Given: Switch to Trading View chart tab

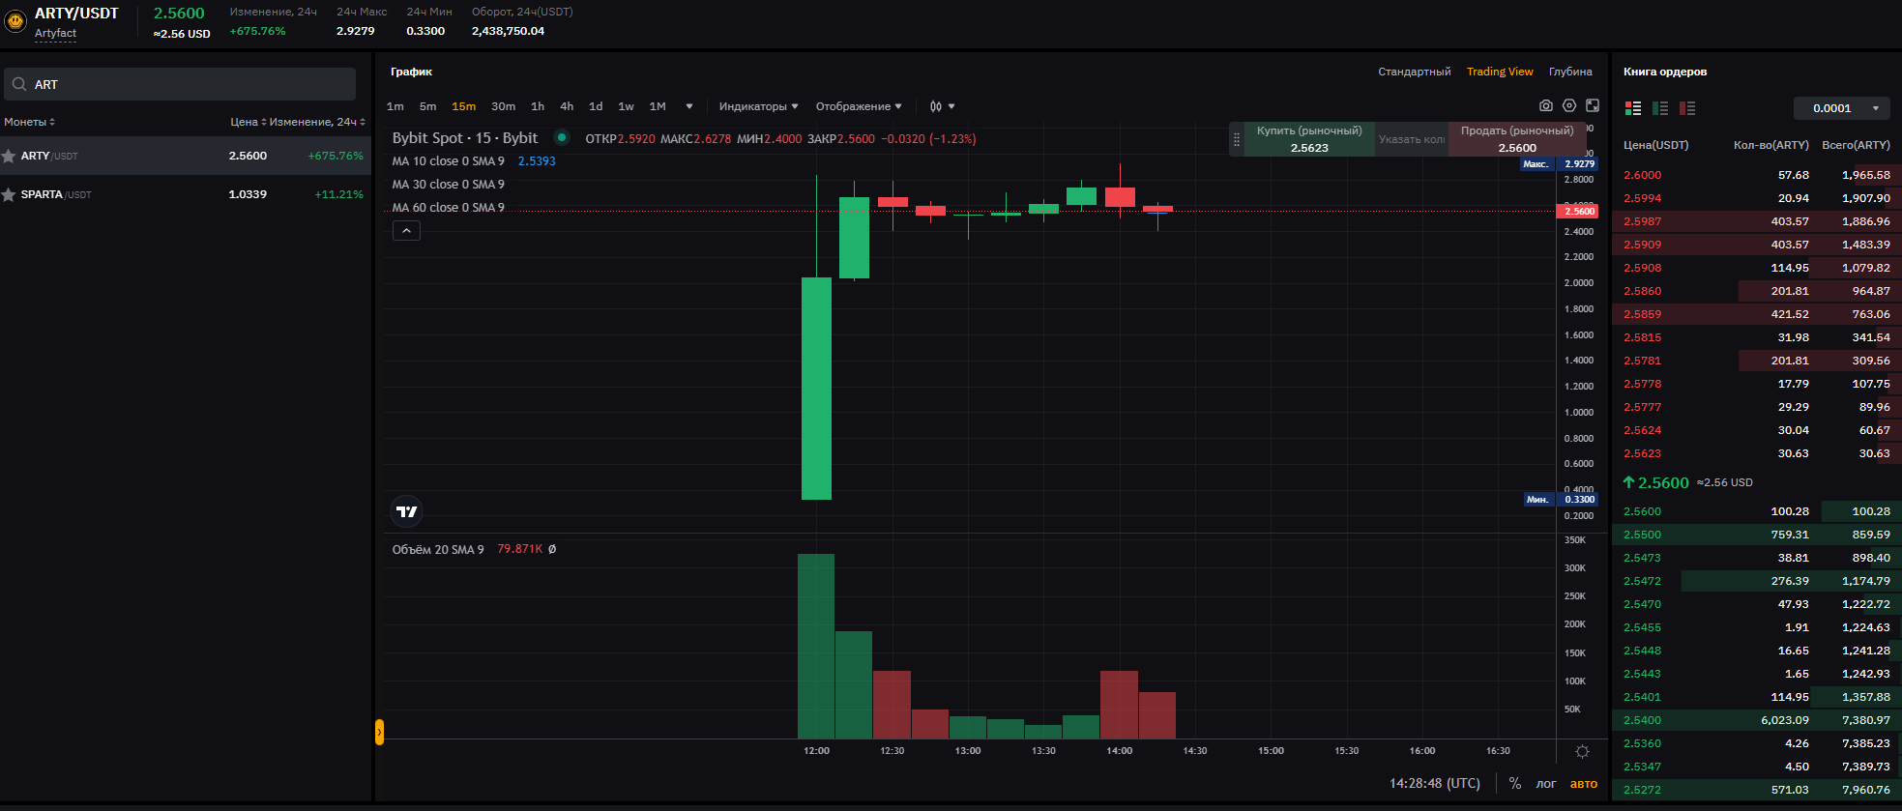Looking at the screenshot, I should point(1500,72).
